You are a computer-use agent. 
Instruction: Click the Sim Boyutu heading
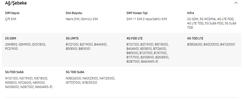pyautogui.click(x=74, y=13)
